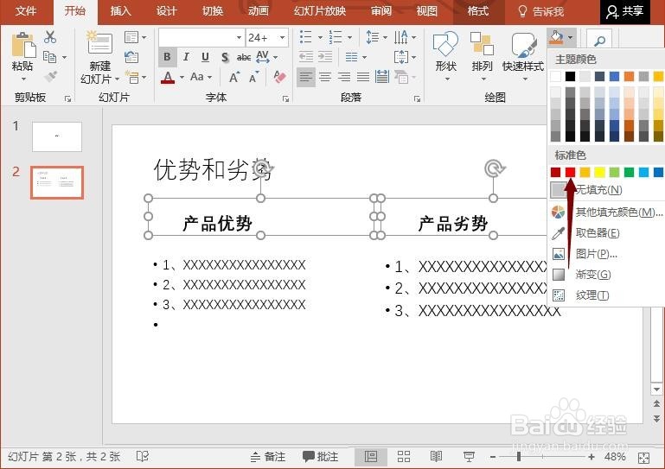Open the File (文件) tab
Screen dimensions: 665x469
(26, 11)
